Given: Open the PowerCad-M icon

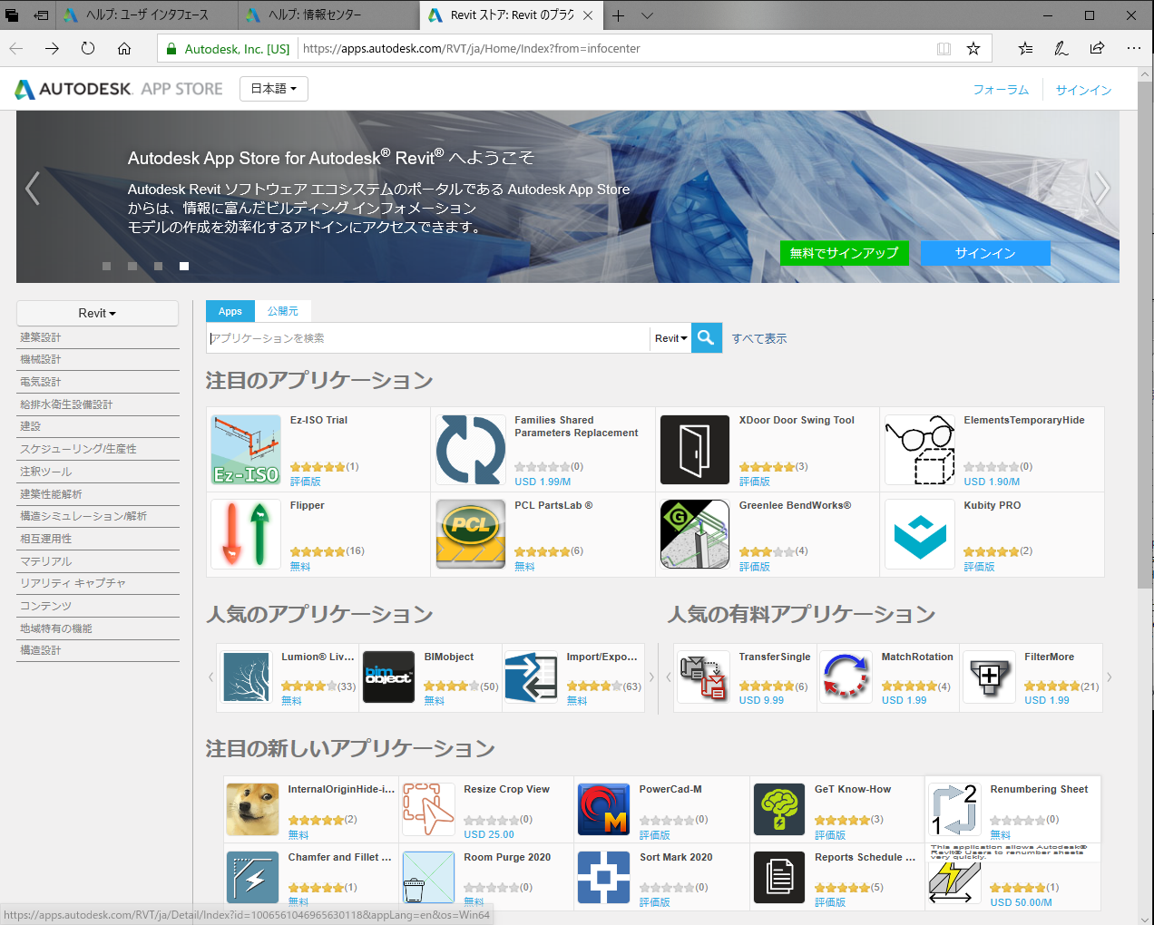Looking at the screenshot, I should [x=603, y=810].
